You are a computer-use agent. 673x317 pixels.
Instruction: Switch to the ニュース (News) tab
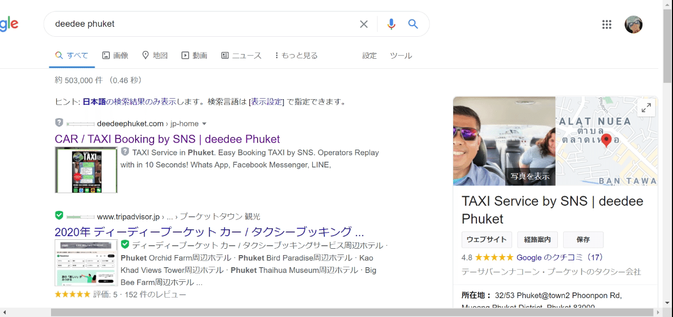pyautogui.click(x=241, y=56)
